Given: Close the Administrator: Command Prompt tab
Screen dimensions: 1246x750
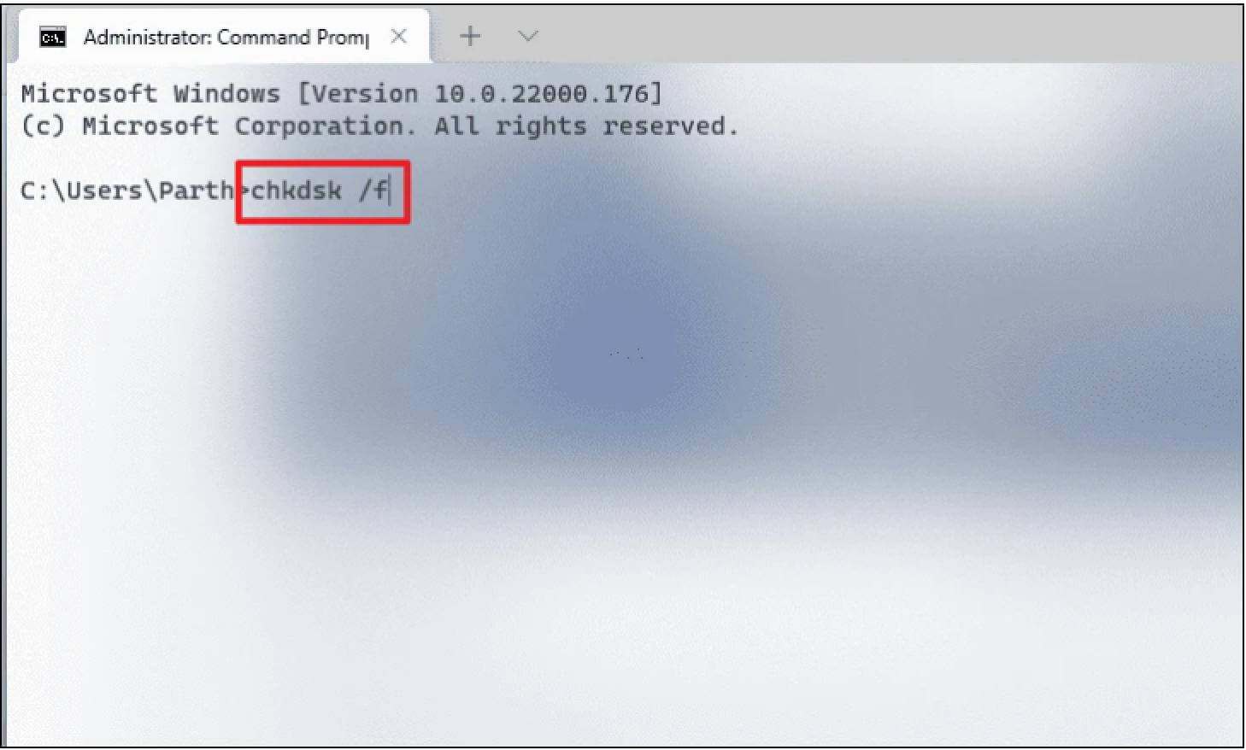Looking at the screenshot, I should 398,37.
